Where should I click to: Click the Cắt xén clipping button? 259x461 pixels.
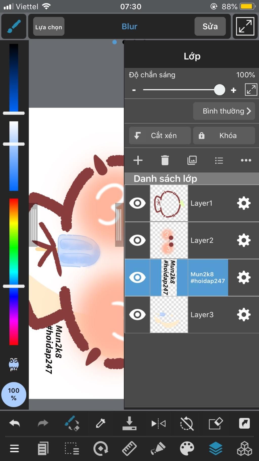pyautogui.click(x=160, y=135)
